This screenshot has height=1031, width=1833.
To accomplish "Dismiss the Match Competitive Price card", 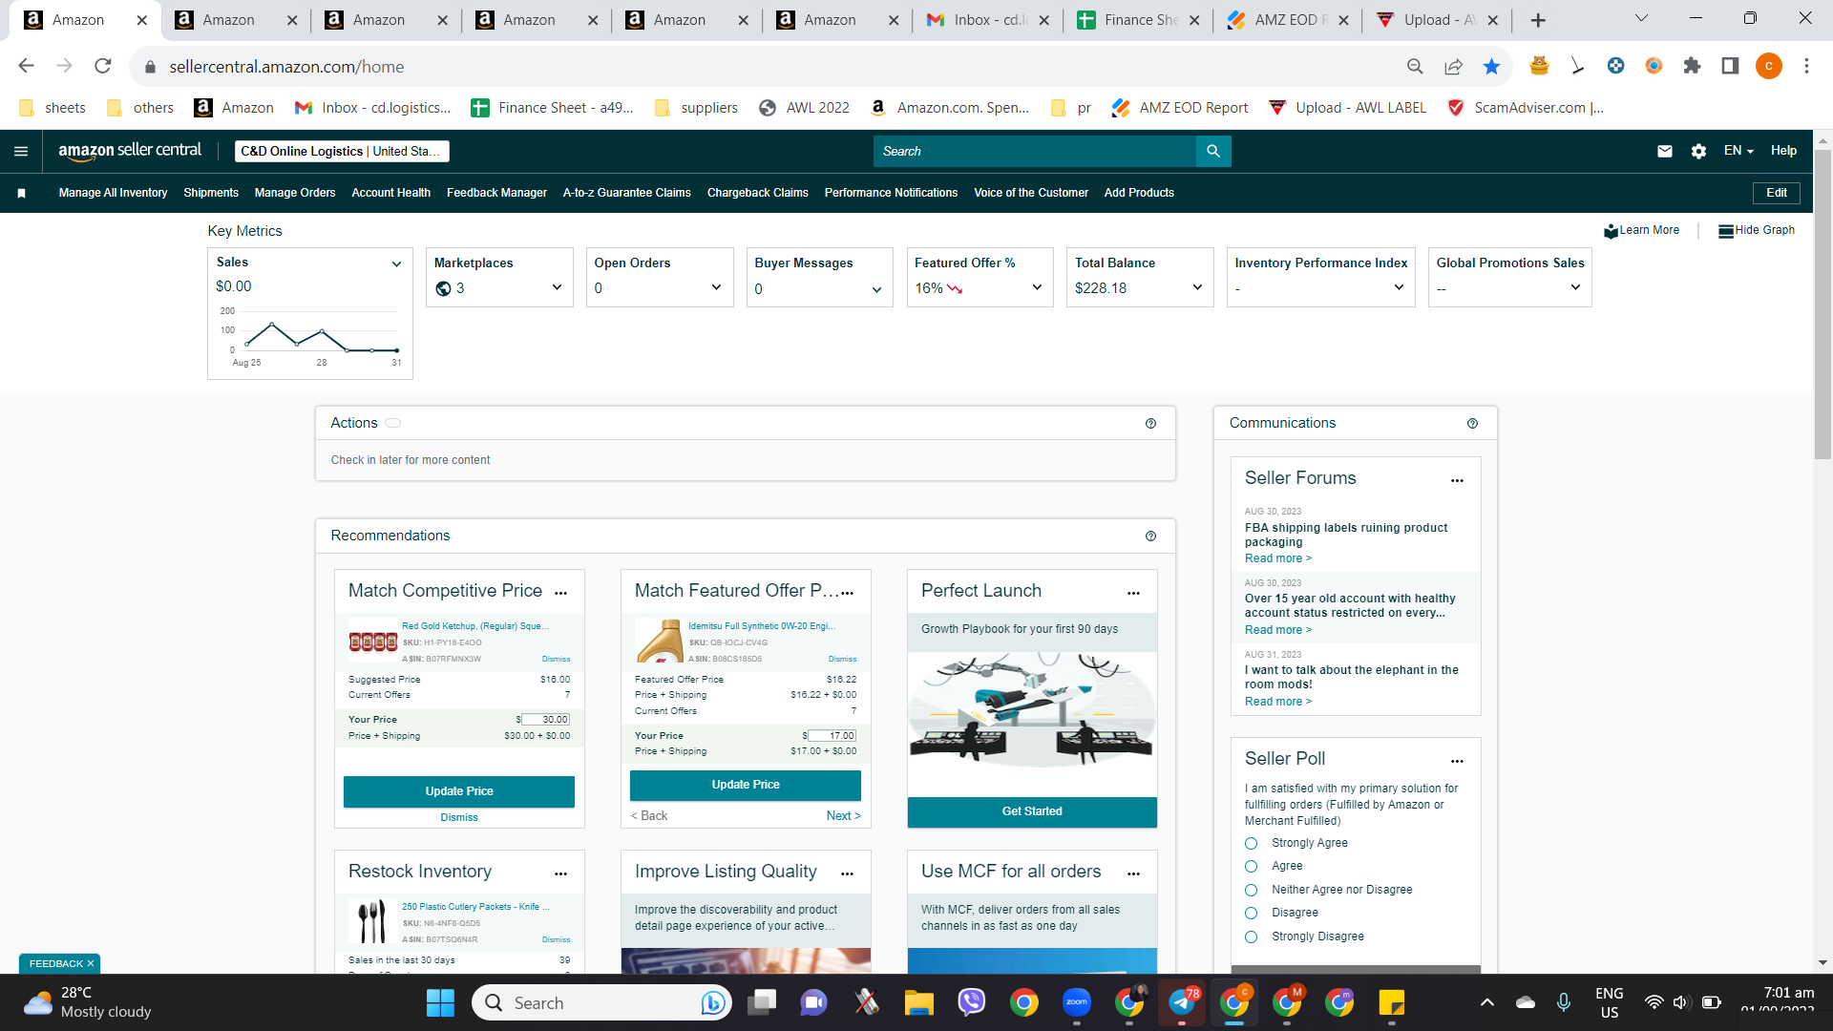I will (x=459, y=817).
